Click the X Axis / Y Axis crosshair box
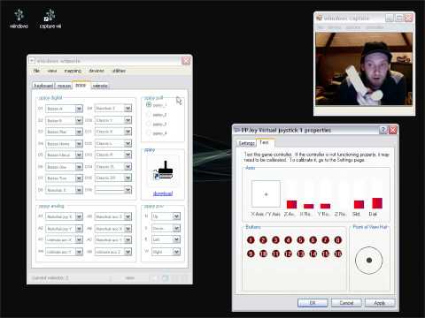 point(266,194)
